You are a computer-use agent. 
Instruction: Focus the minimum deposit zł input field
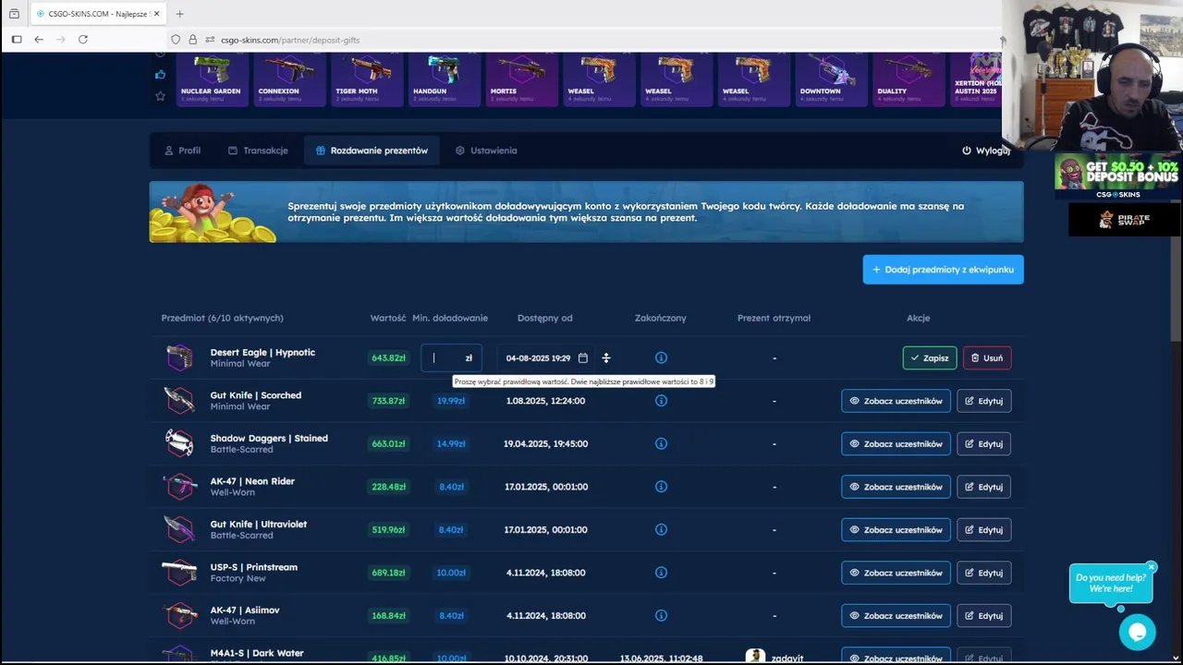point(451,358)
